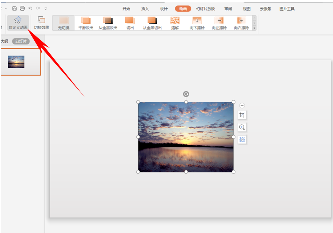The height and width of the screenshot is (233, 333).
Task: Open the Start (开始) tab
Action: [126, 9]
